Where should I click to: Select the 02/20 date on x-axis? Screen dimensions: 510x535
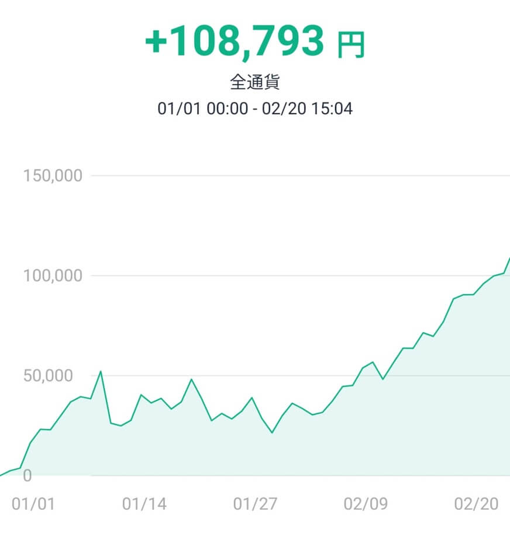pyautogui.click(x=476, y=504)
